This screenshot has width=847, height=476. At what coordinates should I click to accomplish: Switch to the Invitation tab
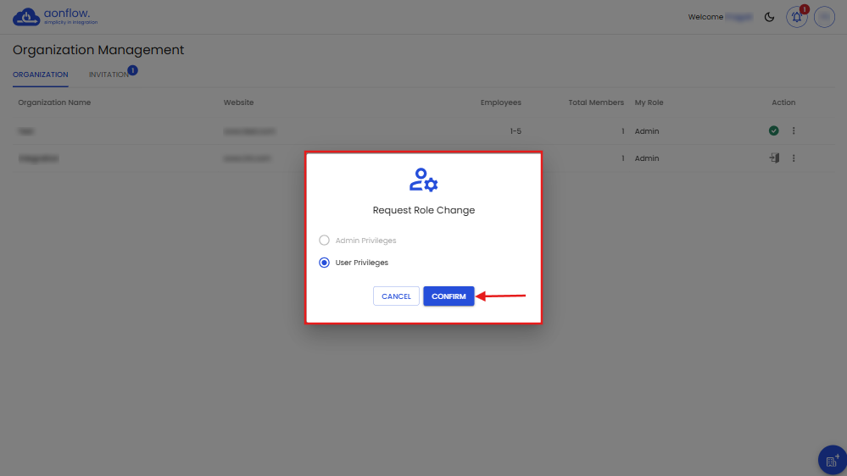(x=109, y=75)
